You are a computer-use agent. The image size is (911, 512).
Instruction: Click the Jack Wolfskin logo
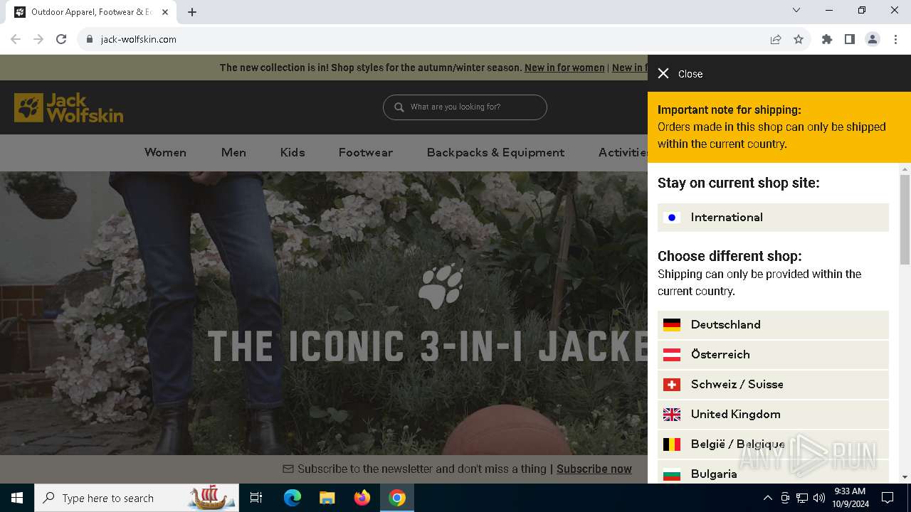click(69, 107)
